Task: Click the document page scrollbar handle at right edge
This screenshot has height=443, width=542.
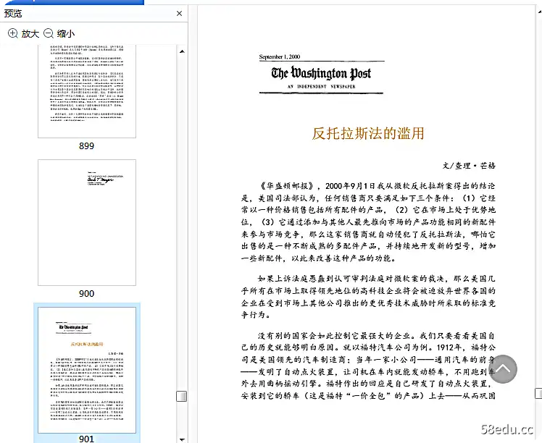Action: coord(538,393)
